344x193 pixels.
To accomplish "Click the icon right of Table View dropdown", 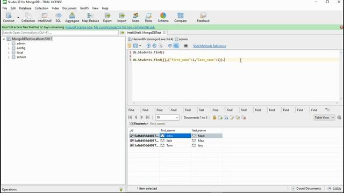I will pyautogui.click(x=339, y=117).
